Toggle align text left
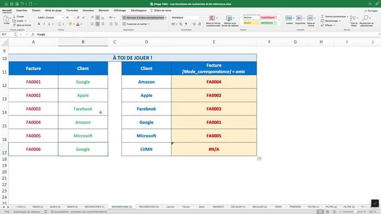Screen dimensions: 381x214 point(92,24)
